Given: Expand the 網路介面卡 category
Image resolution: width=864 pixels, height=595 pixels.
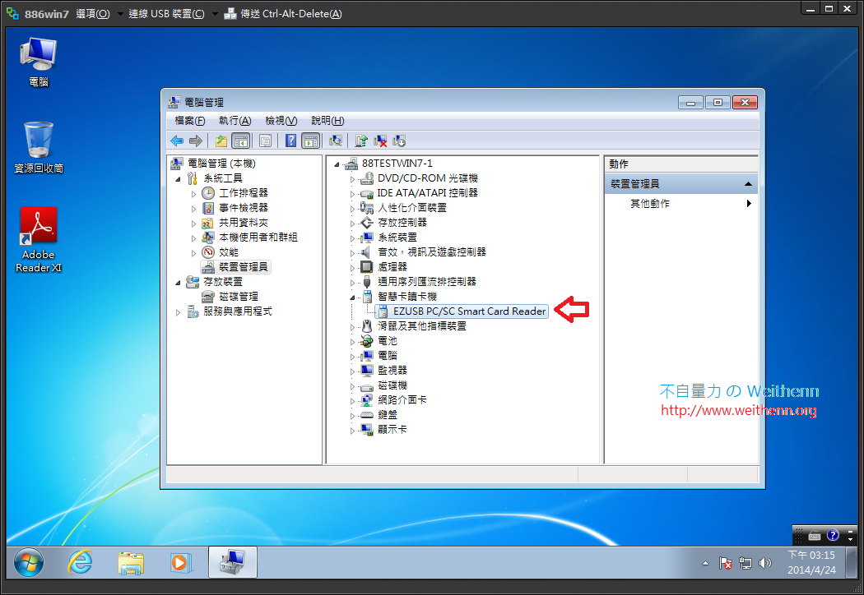Looking at the screenshot, I should [x=353, y=401].
